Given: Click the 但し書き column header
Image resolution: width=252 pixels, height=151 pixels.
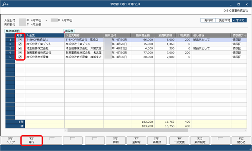Looking at the screenshot, I should click(x=211, y=35).
